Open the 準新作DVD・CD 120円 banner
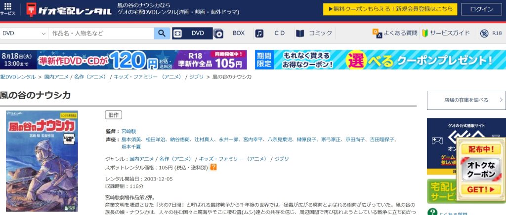506x215 pixels. (x=123, y=60)
